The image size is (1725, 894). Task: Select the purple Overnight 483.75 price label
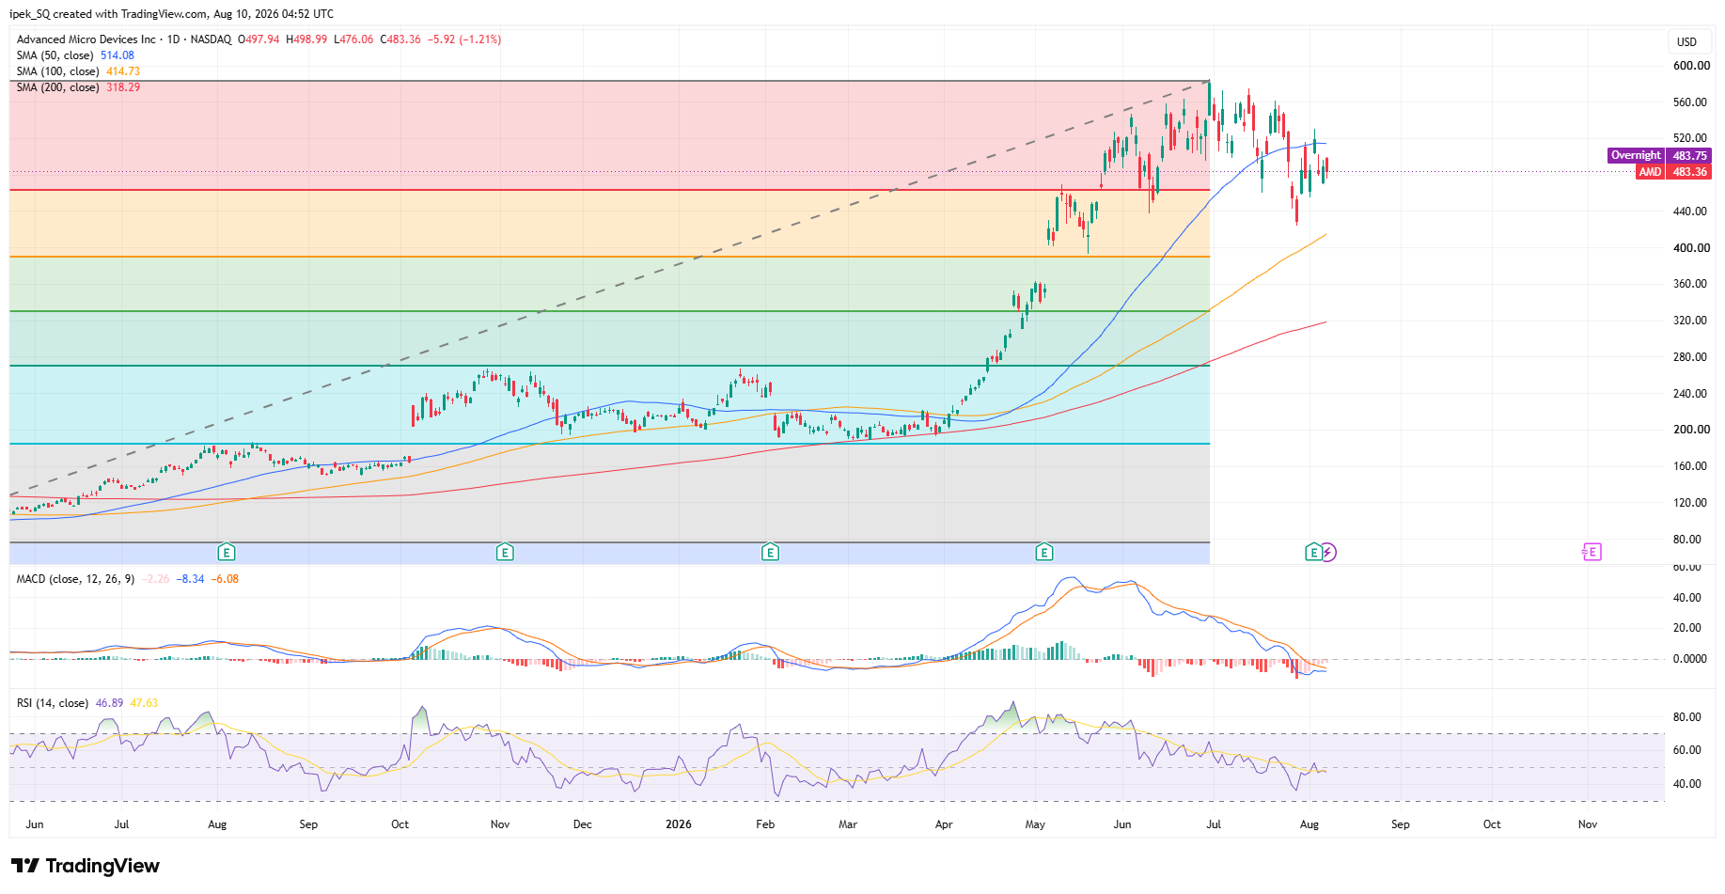[x=1658, y=156]
